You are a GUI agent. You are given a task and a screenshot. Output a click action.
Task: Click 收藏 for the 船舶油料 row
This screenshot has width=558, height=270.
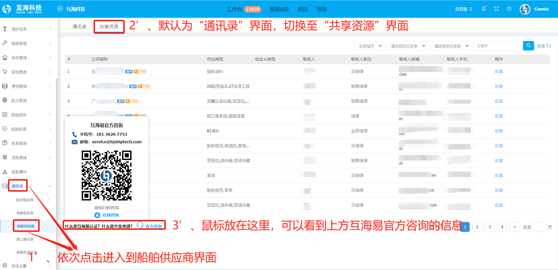point(499,71)
